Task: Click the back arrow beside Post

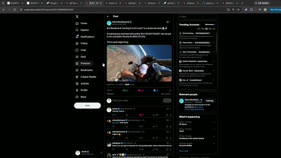Action: click(108, 16)
